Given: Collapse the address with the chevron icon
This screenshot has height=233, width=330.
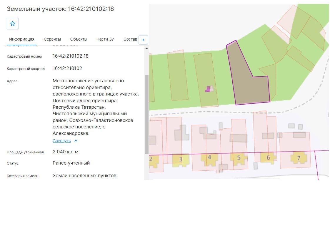Looking at the screenshot, I should 76,141.
